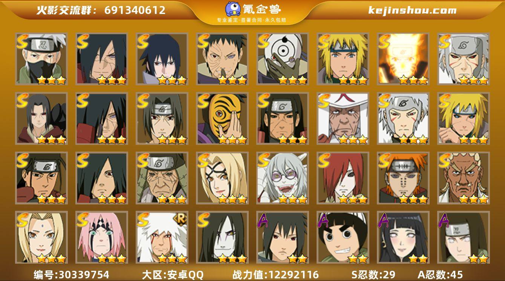Viewport: 505px width, 281px height.
Task: Click the blue monster logo at top
Action: click(x=233, y=9)
